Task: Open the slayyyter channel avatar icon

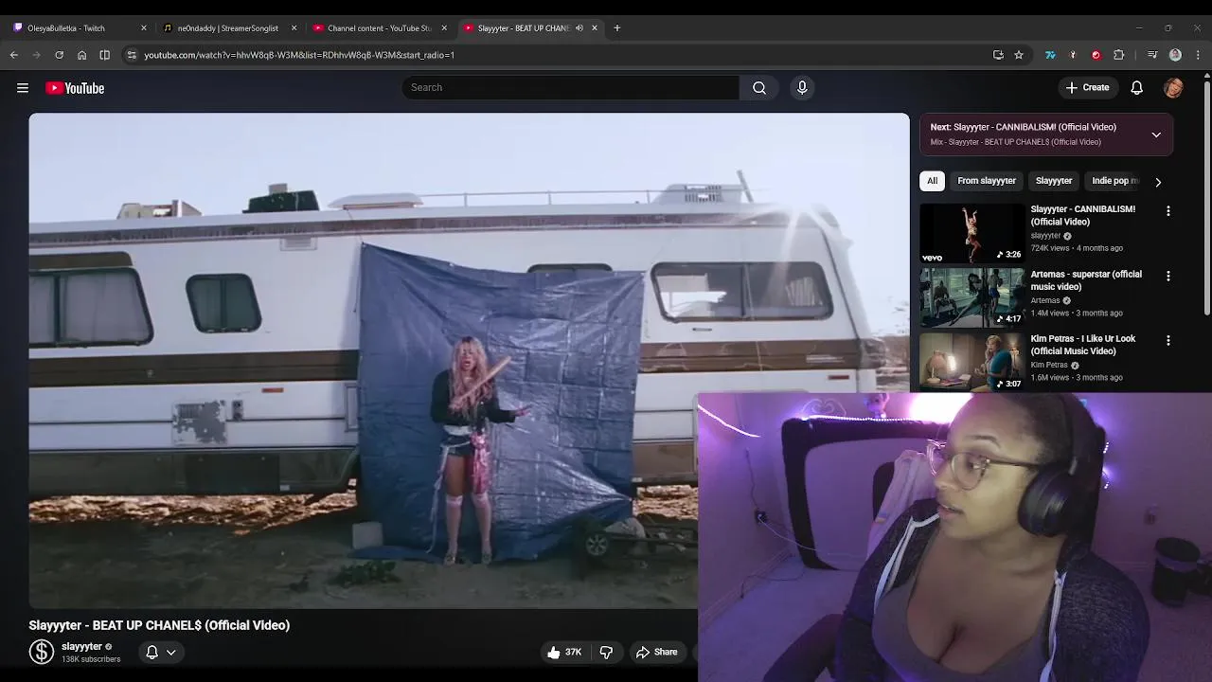Action: pyautogui.click(x=42, y=652)
